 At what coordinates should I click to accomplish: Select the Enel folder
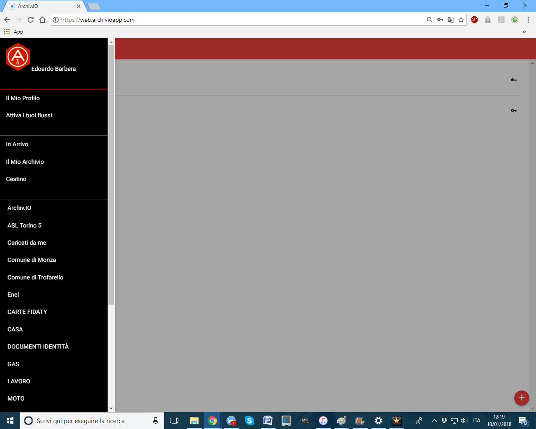click(13, 295)
